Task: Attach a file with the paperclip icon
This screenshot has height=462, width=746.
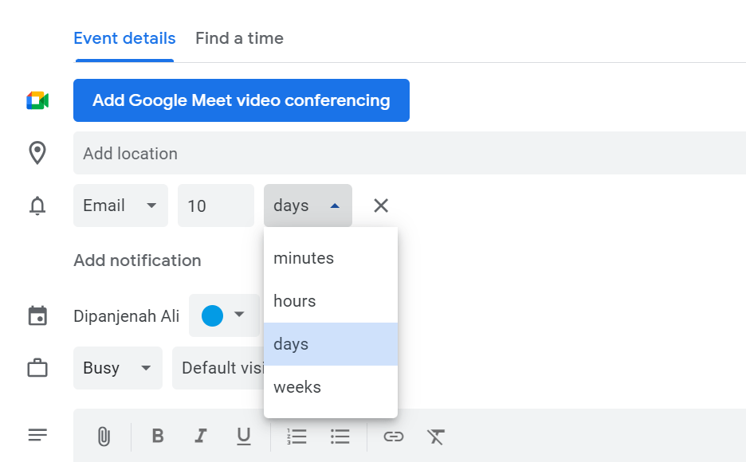Action: (x=104, y=437)
